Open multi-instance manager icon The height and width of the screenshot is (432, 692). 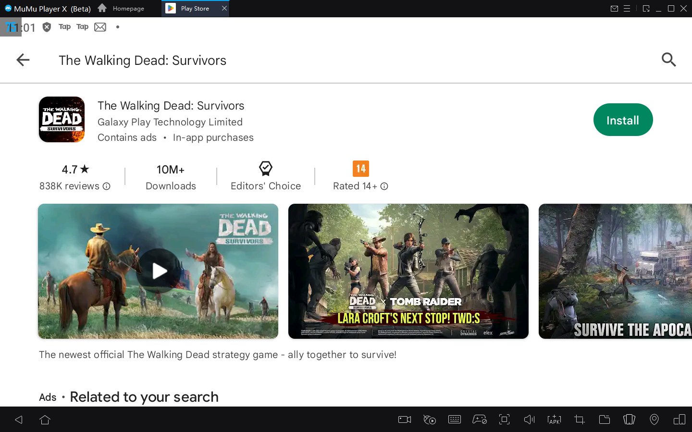[x=680, y=420]
